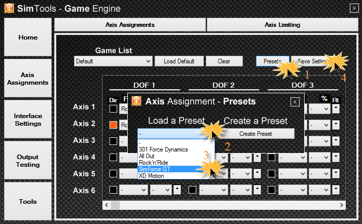The width and height of the screenshot is (362, 224).
Task: Toggle Axis 1 DOF 1 direction checkbox
Action: pos(114,108)
